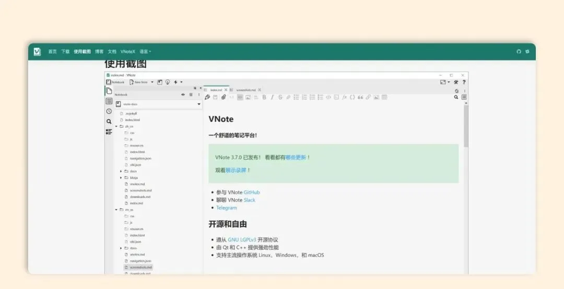Insert inline code with the angle brackets icon
564x289 pixels.
(x=328, y=97)
